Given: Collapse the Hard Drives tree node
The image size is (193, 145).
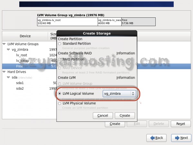Looking at the screenshot, I should click(4, 72).
